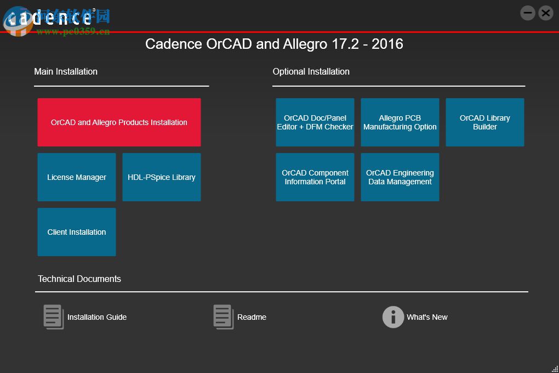View the What's New link
The image size is (559, 373).
(427, 317)
